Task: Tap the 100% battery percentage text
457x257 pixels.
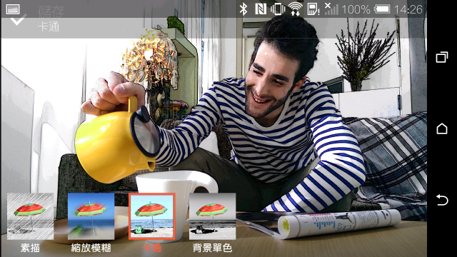Action: click(356, 9)
